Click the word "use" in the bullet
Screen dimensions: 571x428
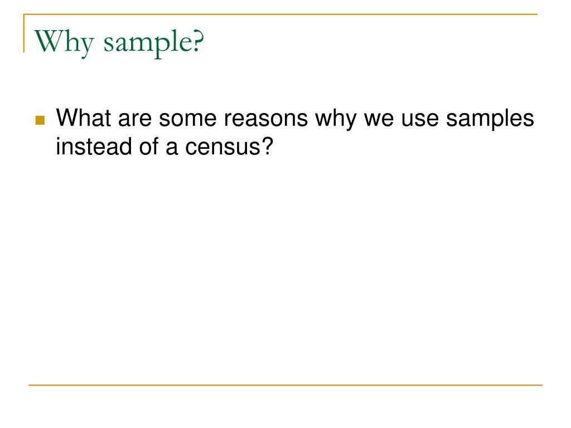420,119
